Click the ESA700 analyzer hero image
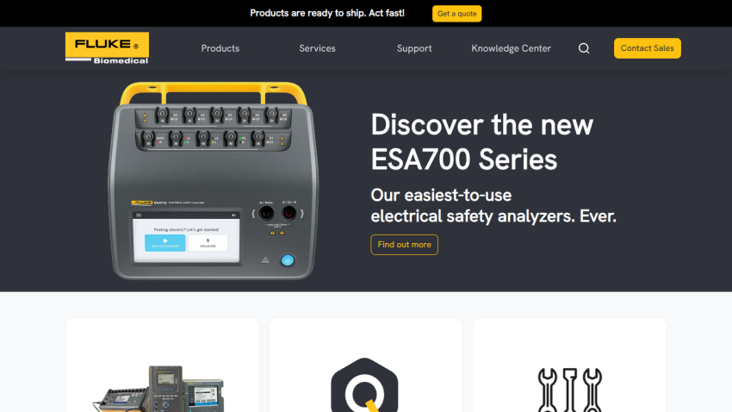Image resolution: width=732 pixels, height=412 pixels. click(x=214, y=181)
